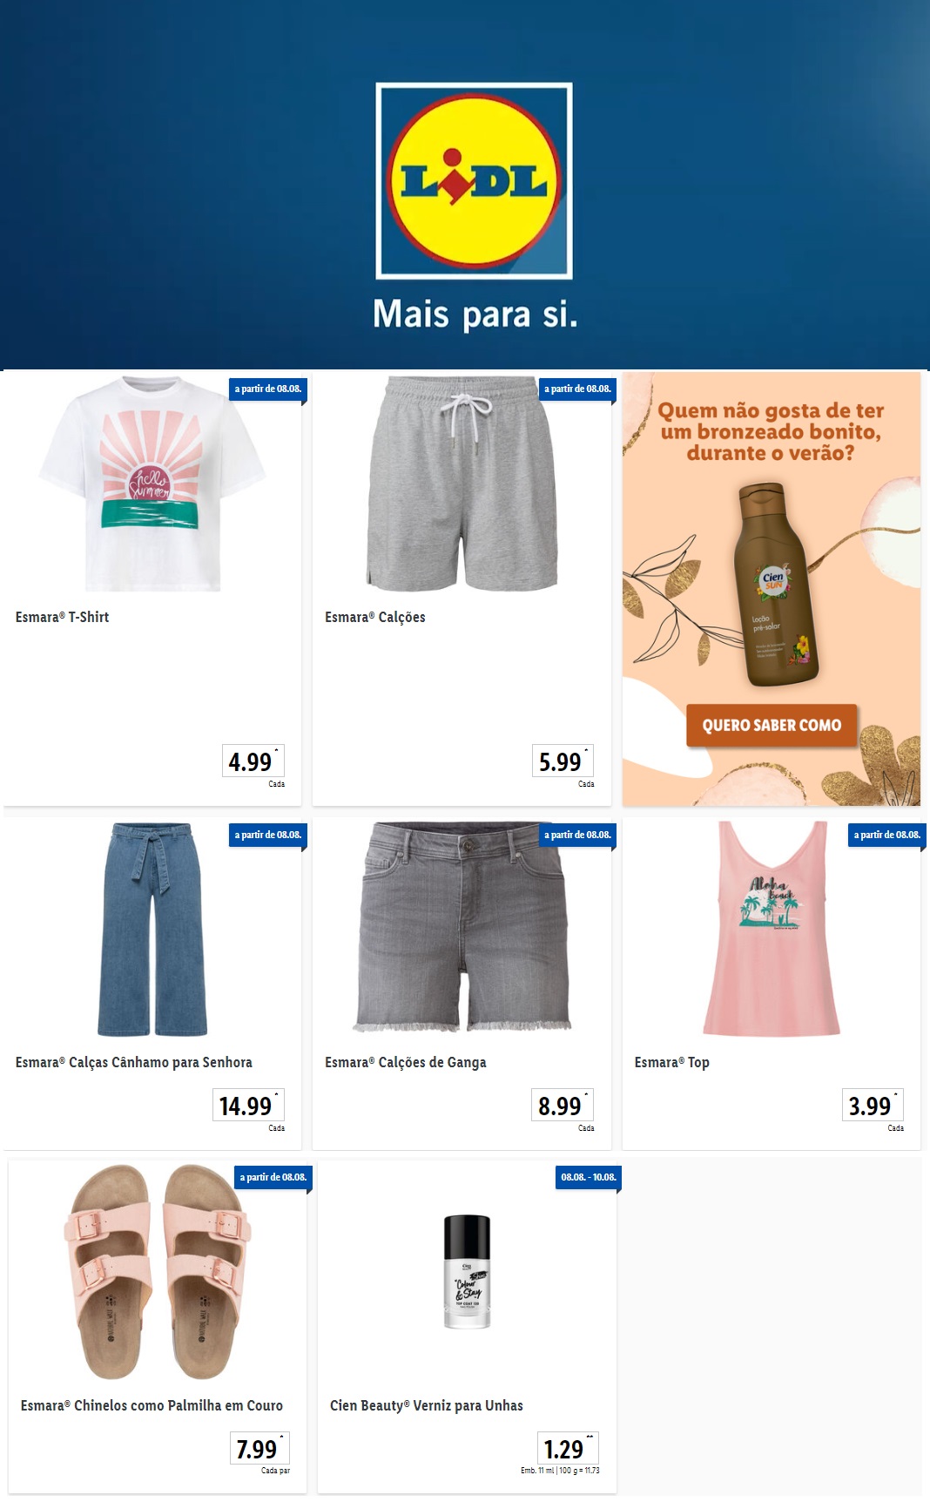Click the 08.08. - 10.08. date badge
The image size is (930, 1502).
click(x=589, y=1177)
